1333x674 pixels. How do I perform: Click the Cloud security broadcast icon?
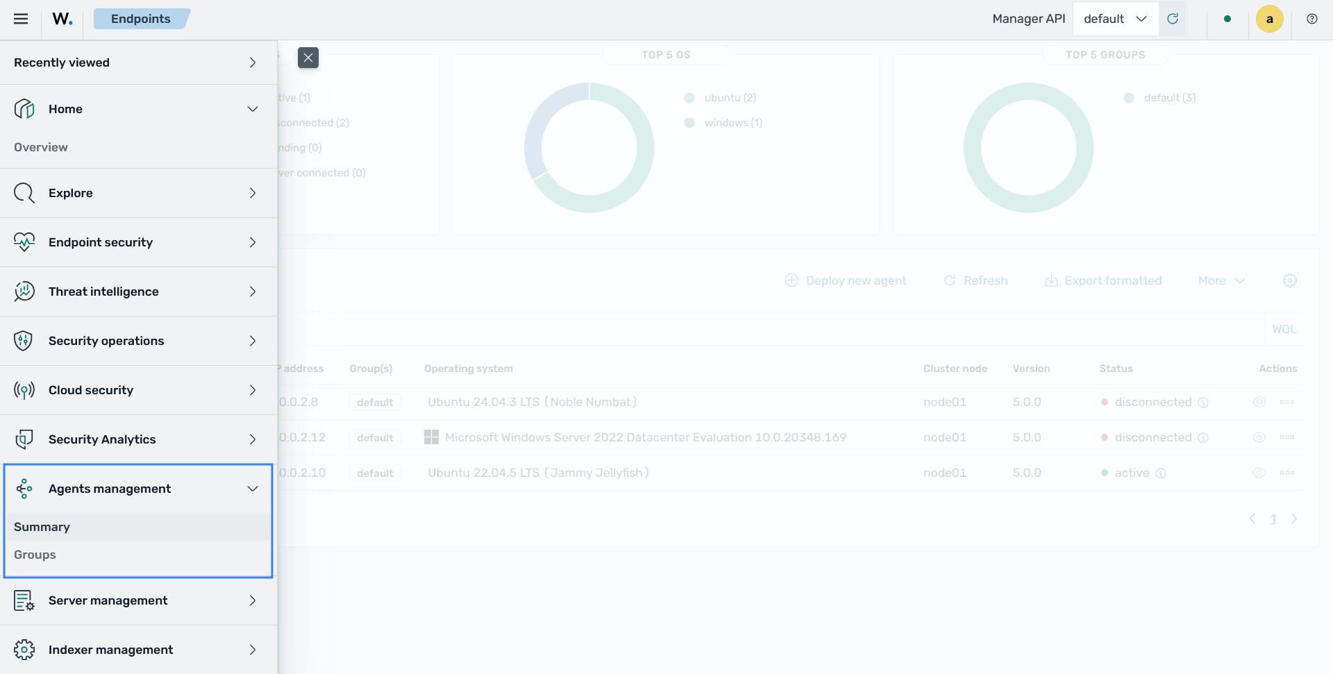[24, 390]
